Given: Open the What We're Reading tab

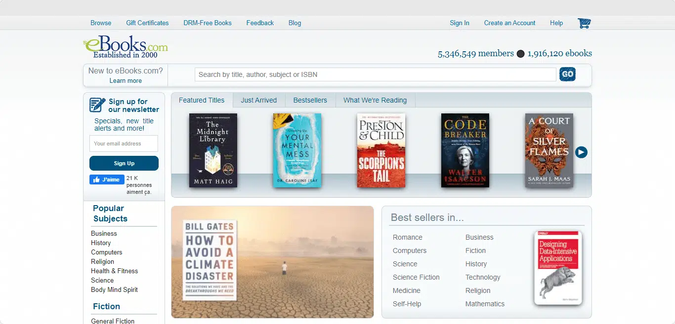Looking at the screenshot, I should click(375, 100).
